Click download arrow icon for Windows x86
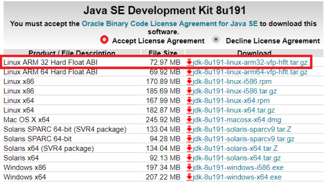The image size is (326, 185). click(x=189, y=167)
